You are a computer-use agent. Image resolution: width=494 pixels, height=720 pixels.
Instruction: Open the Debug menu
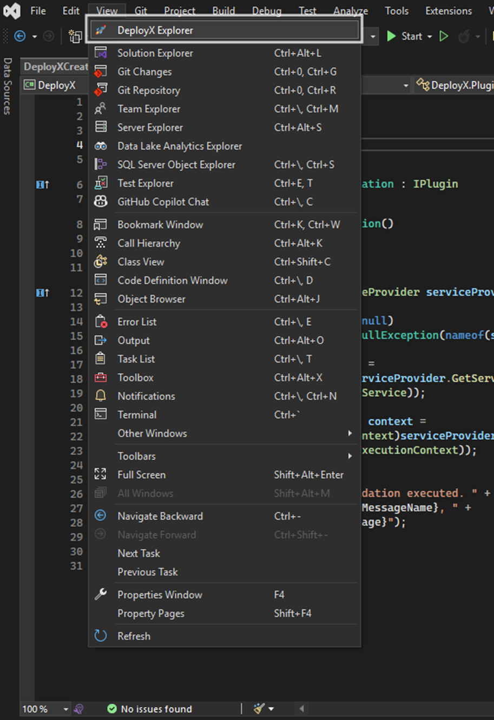[267, 11]
